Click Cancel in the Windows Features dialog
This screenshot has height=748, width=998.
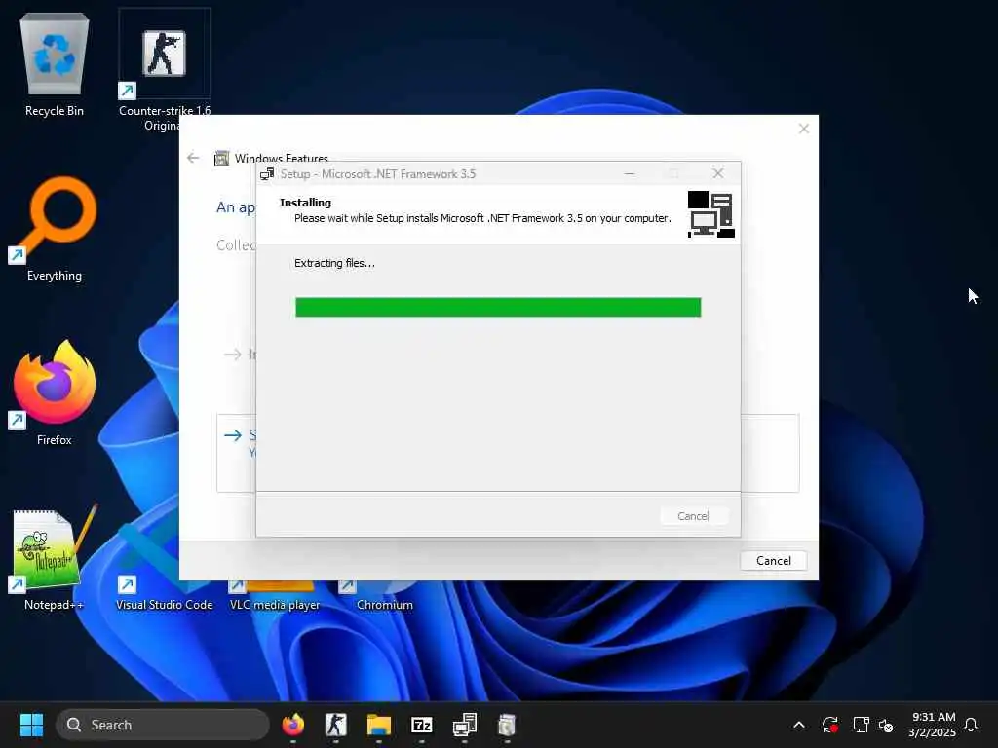pos(773,560)
